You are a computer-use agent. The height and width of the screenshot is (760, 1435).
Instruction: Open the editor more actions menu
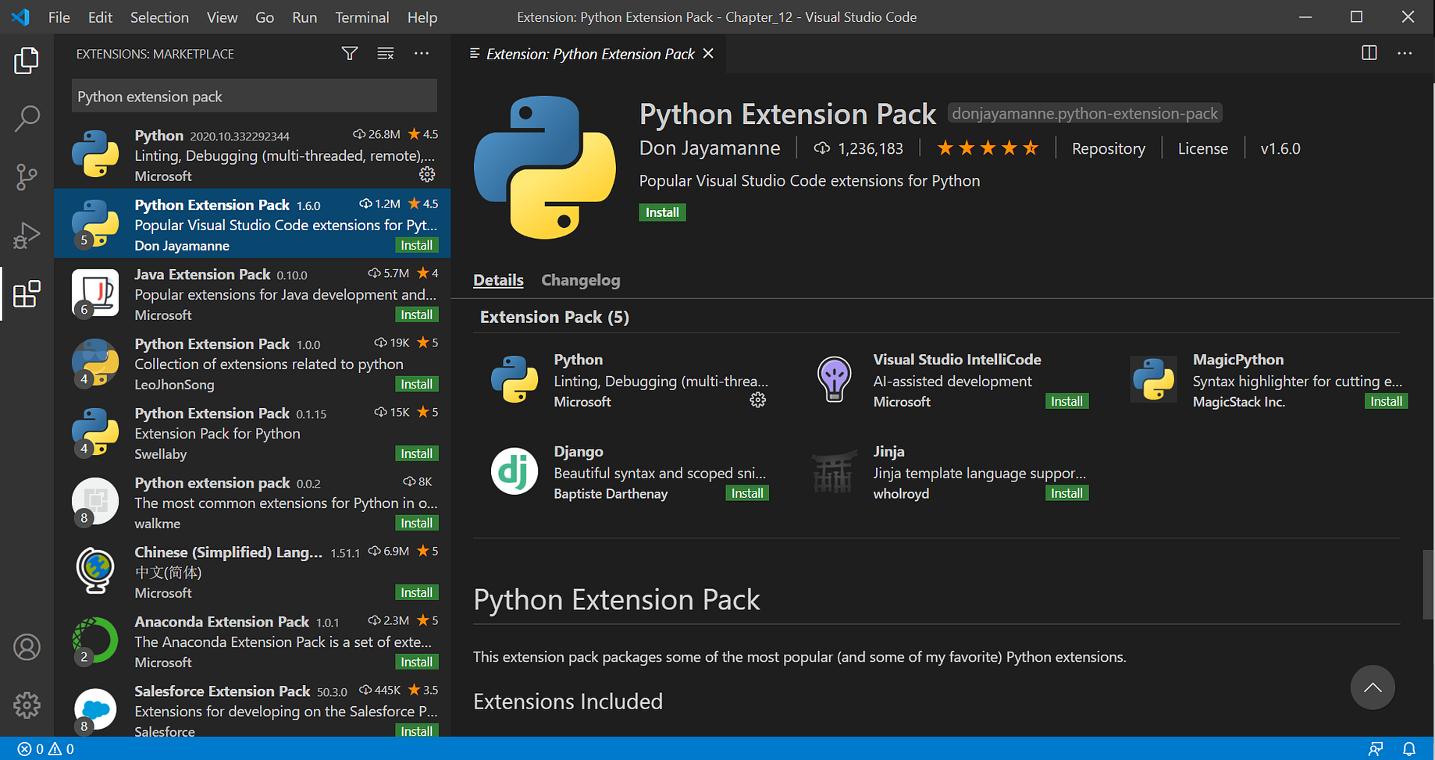1405,53
